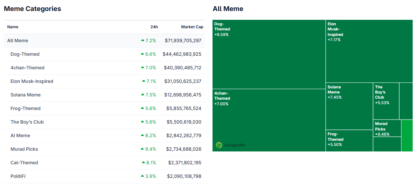This screenshot has height=187, width=418.
Task: Click Dog-Themed market cap $44,462,983,925
Action: tap(182, 54)
